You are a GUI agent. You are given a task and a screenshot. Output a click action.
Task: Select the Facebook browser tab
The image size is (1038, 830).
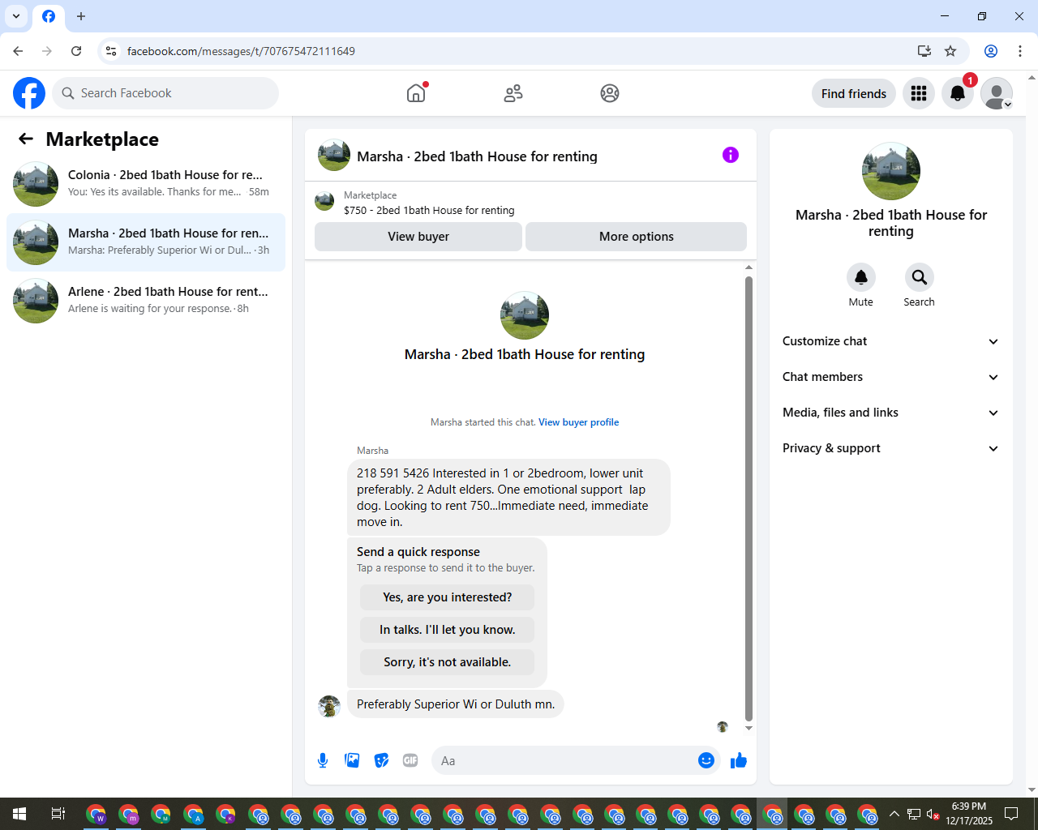[x=49, y=16]
